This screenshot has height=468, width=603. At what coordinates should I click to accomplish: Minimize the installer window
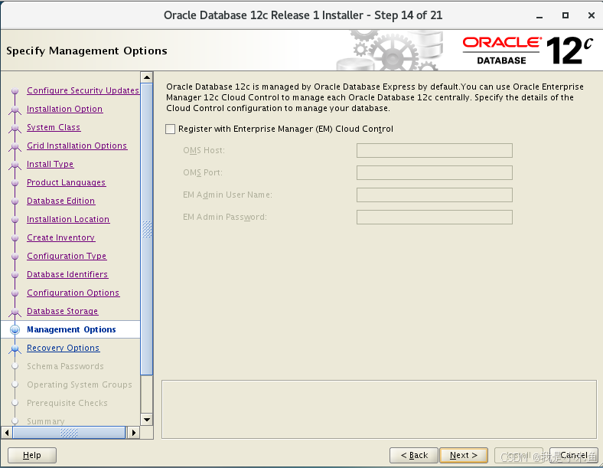tap(539, 16)
